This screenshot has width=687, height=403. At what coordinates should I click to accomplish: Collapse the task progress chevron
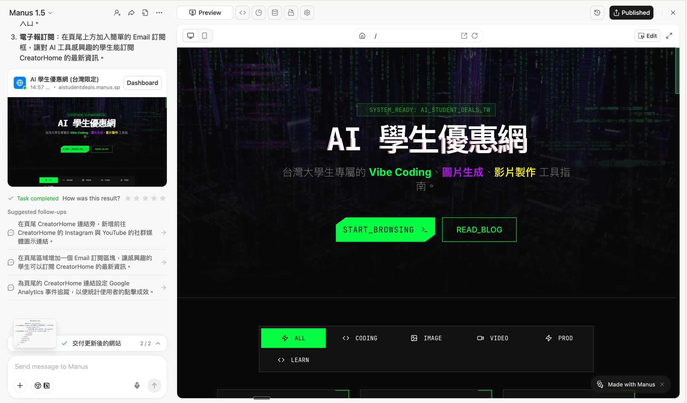[158, 343]
